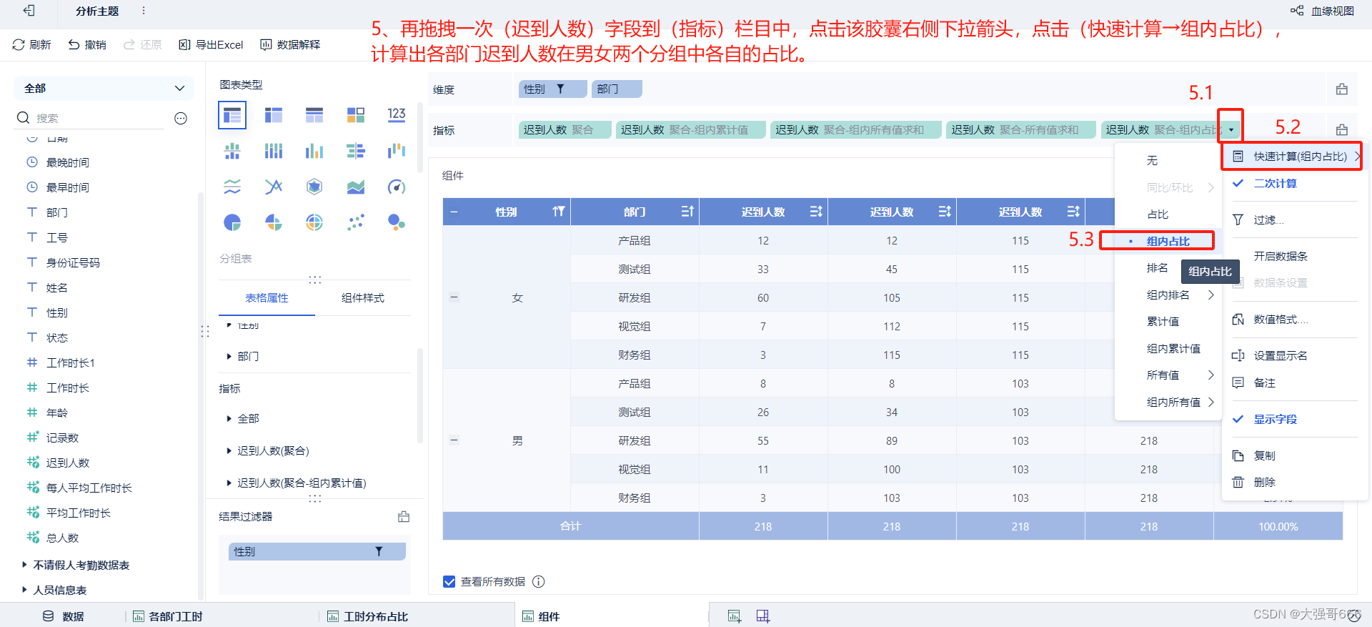The height and width of the screenshot is (627, 1372).
Task: Open the more menu beside search box
Action: [x=181, y=118]
